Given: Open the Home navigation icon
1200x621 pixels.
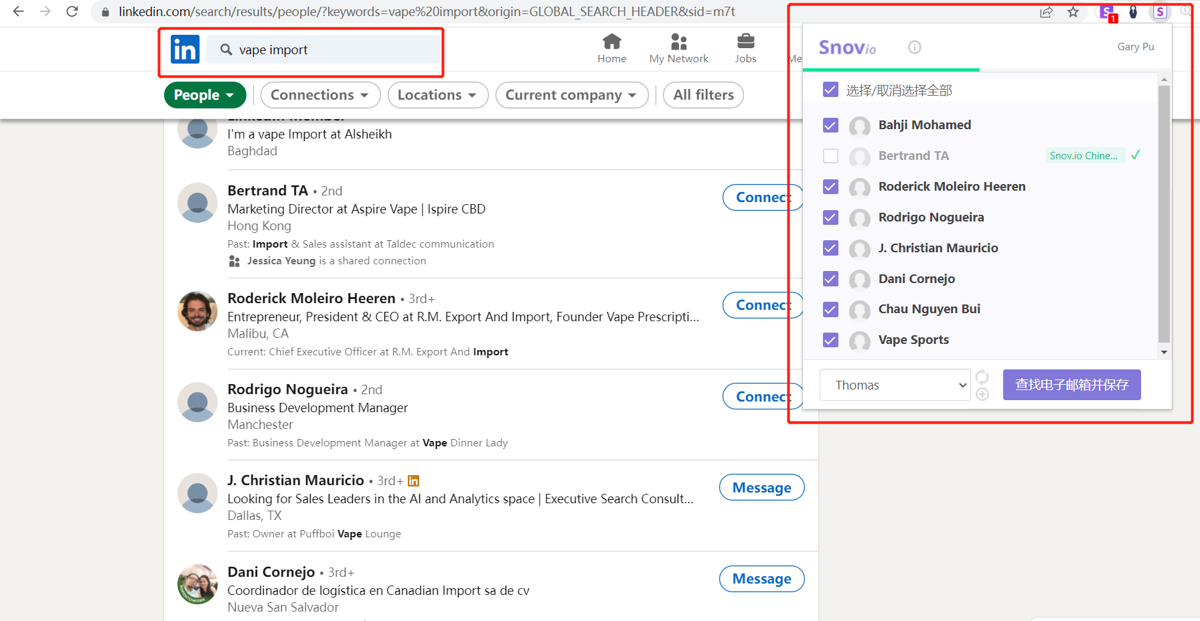Looking at the screenshot, I should click(x=612, y=49).
